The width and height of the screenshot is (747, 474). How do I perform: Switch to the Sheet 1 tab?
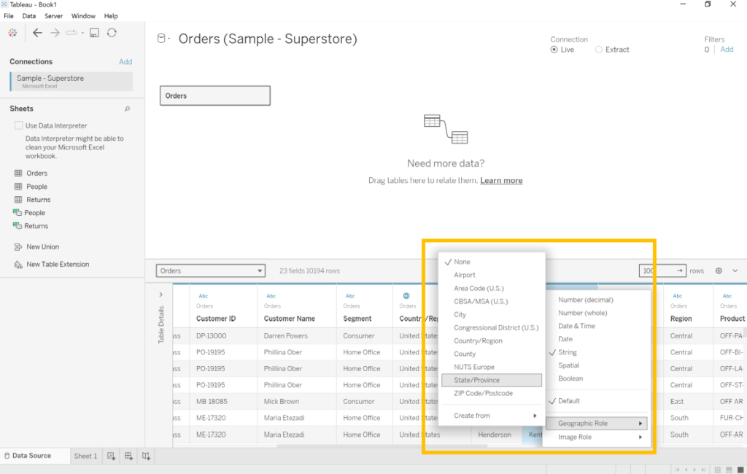[85, 456]
